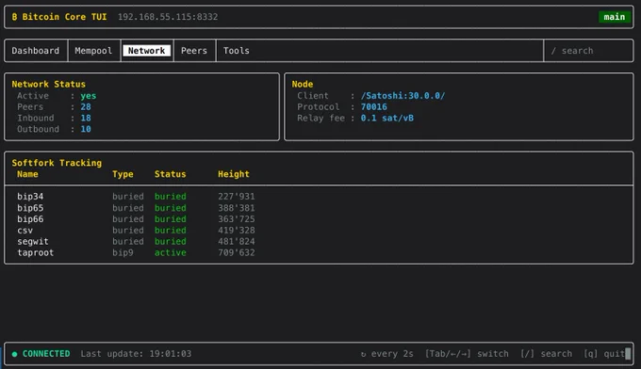Click the Peers count 28
Image resolution: width=641 pixels, height=369 pixels.
pyautogui.click(x=86, y=107)
